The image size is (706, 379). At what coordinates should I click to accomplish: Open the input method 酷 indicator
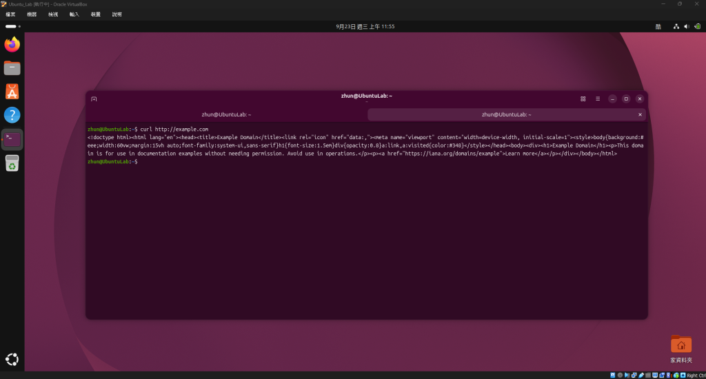658,27
